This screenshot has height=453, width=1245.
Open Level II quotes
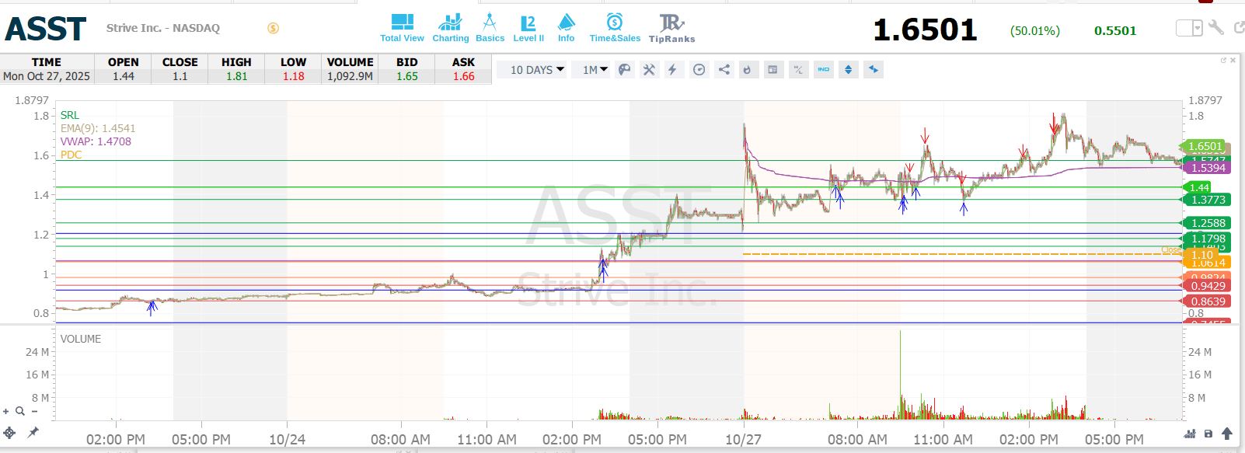[528, 28]
